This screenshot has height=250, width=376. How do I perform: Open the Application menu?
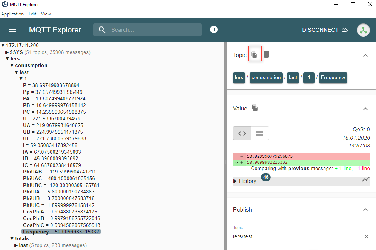click(x=12, y=14)
